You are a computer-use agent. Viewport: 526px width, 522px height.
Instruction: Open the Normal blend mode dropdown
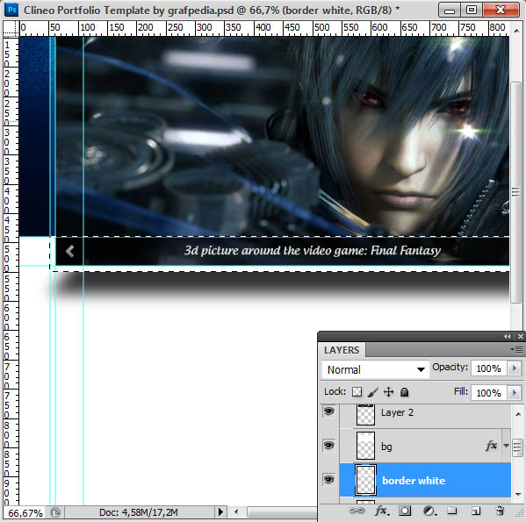click(x=375, y=369)
